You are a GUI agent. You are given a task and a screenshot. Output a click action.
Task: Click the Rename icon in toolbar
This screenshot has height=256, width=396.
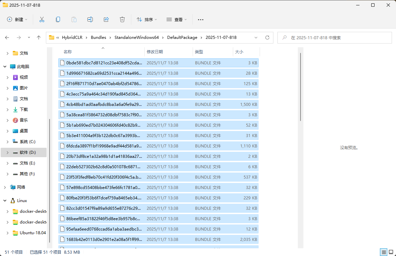pyautogui.click(x=90, y=19)
